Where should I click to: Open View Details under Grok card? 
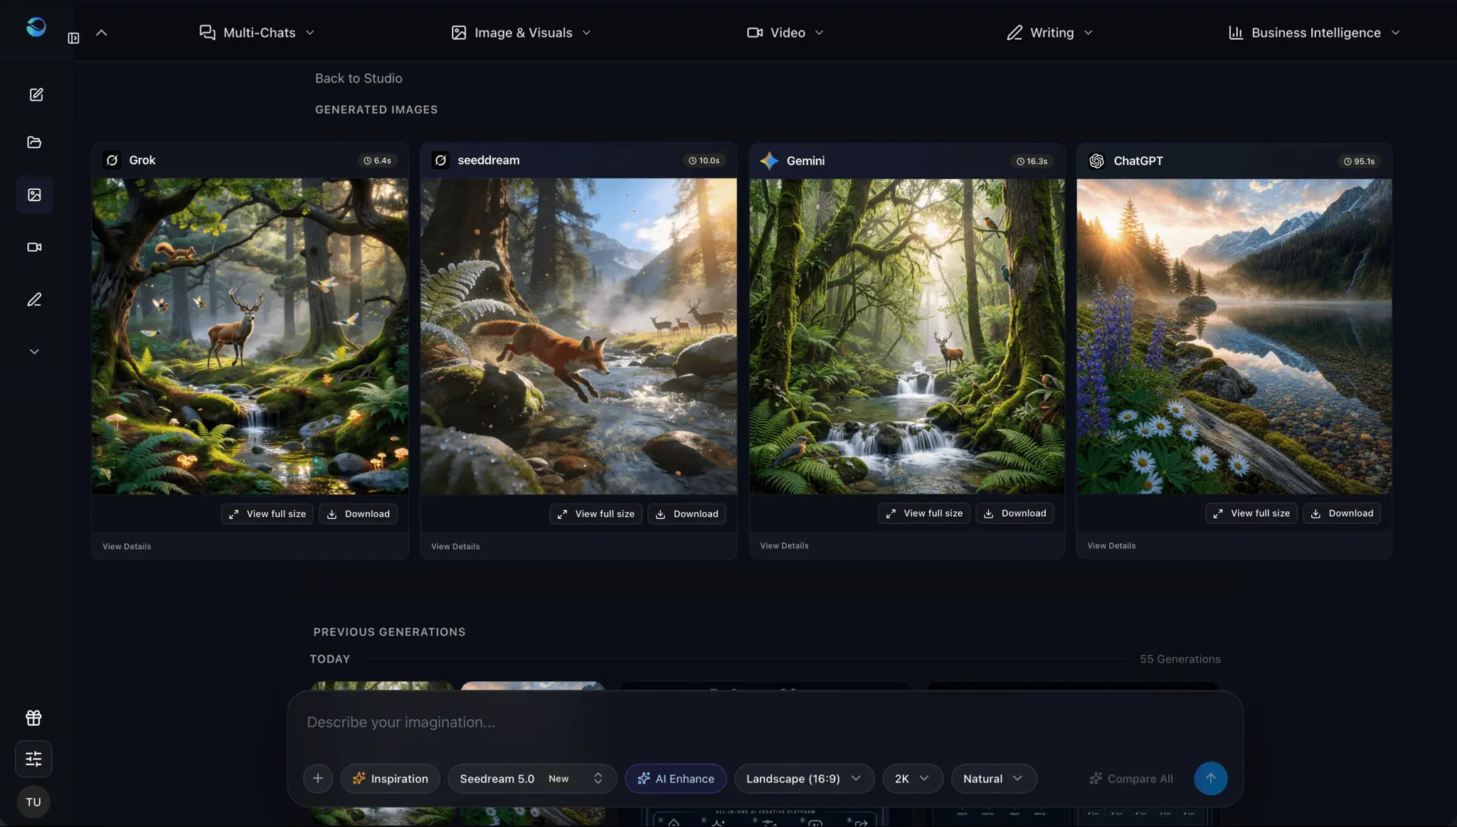tap(127, 547)
